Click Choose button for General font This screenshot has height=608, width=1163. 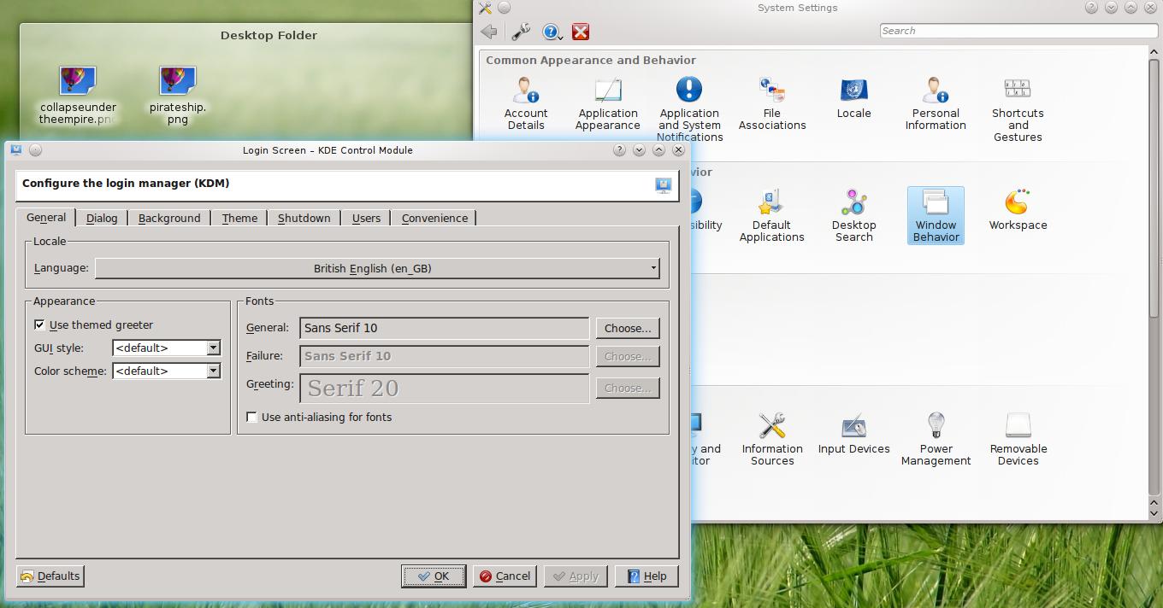[x=628, y=328]
